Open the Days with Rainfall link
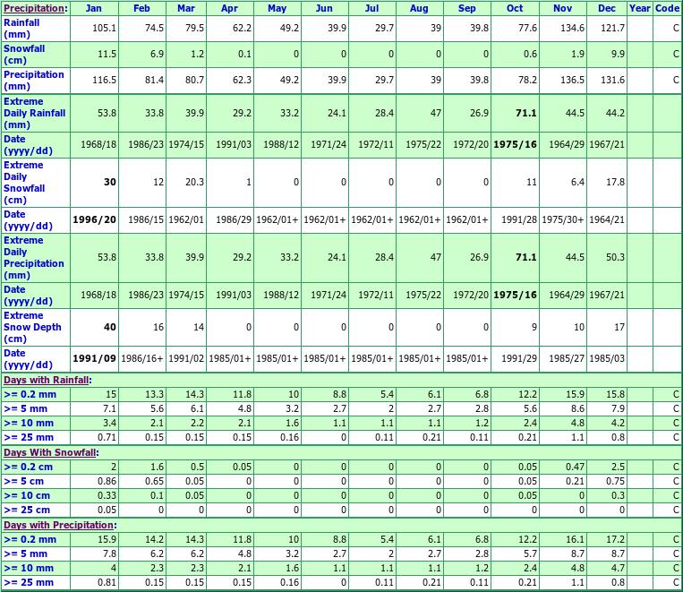683x592 pixels. tap(46, 380)
